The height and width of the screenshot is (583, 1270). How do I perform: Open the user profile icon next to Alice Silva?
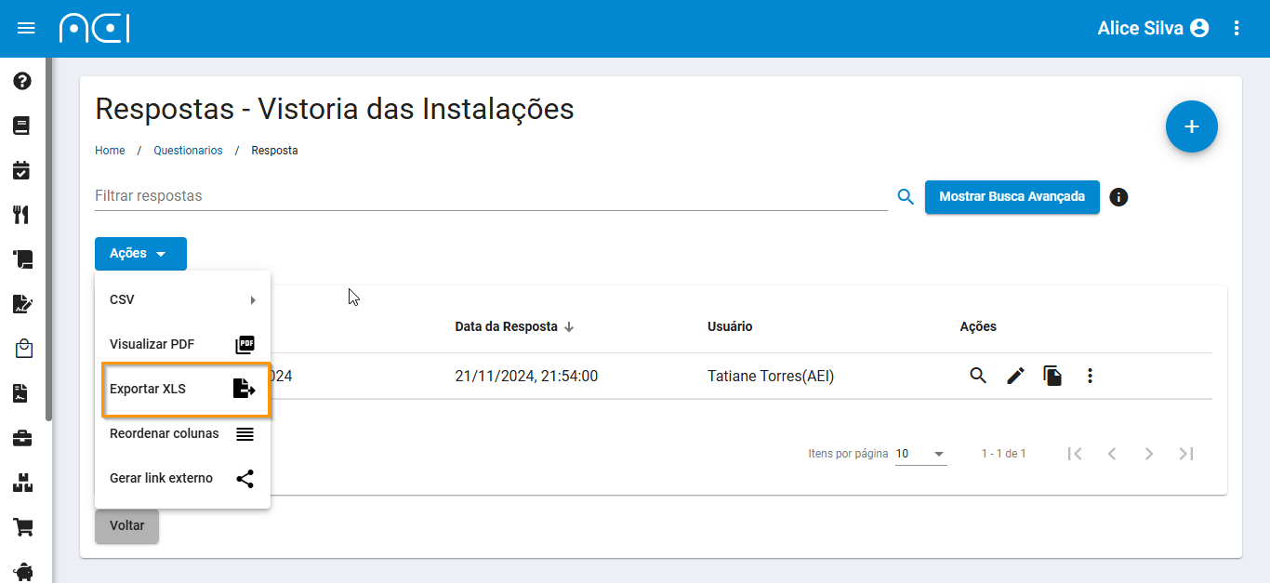click(1198, 28)
